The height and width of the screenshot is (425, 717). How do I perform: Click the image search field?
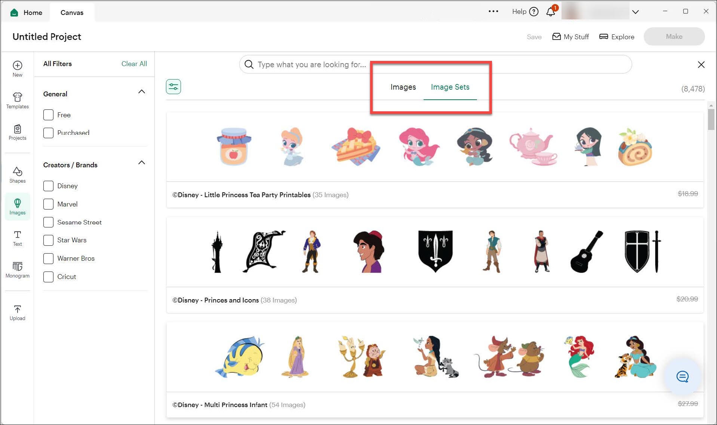pyautogui.click(x=434, y=64)
